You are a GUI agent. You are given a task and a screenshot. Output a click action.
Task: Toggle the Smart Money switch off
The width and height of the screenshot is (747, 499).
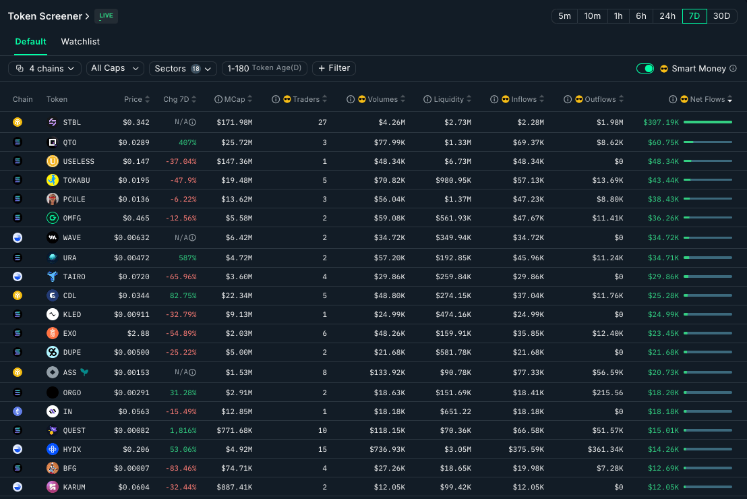(645, 69)
